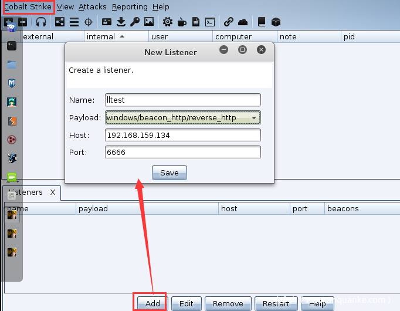Click the Save button in New Listener

tap(170, 173)
